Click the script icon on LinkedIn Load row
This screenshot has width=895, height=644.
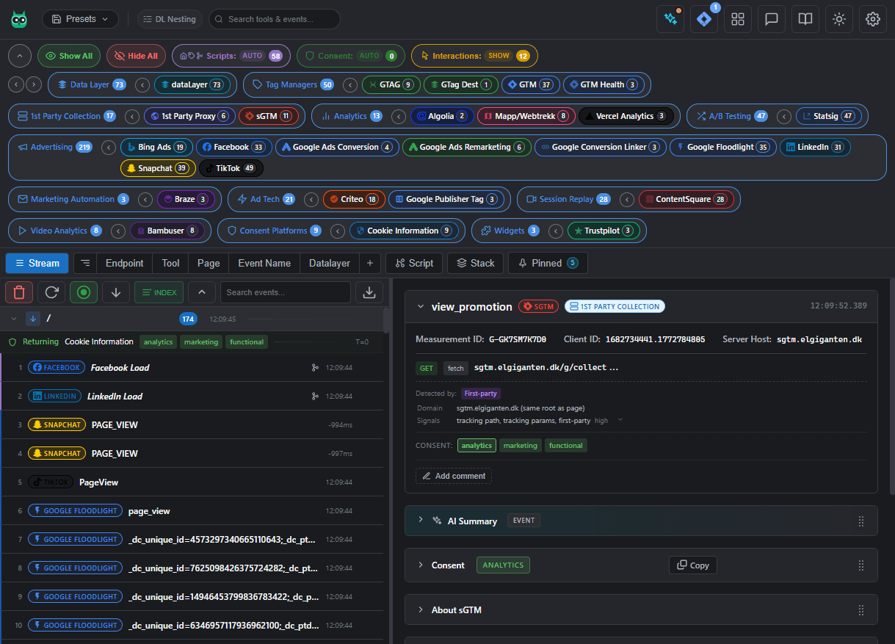pyautogui.click(x=315, y=397)
